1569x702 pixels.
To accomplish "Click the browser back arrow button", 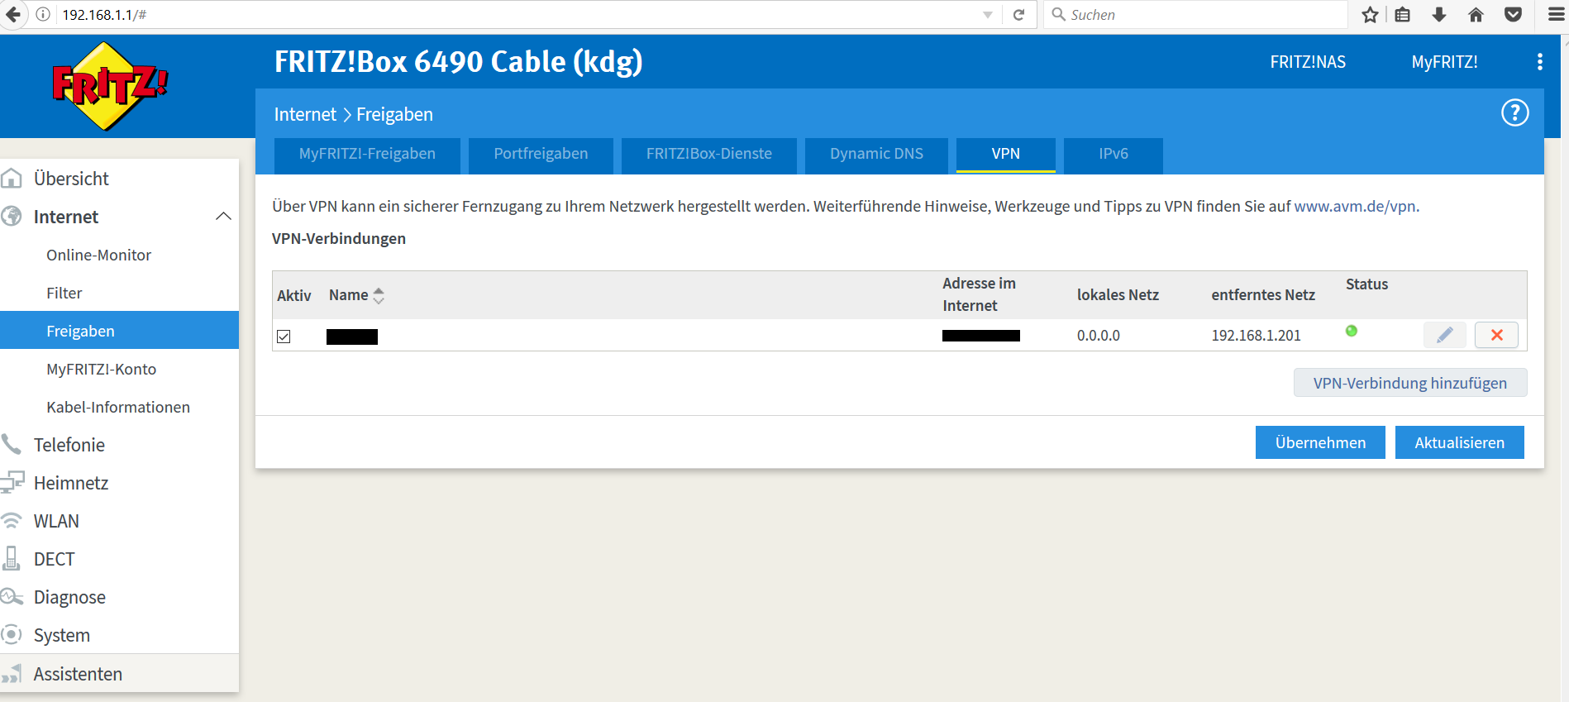I will pos(13,14).
